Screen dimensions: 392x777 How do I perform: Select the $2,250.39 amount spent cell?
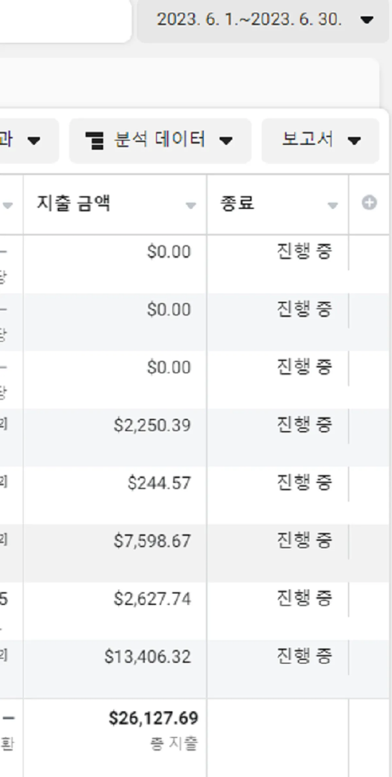(152, 425)
